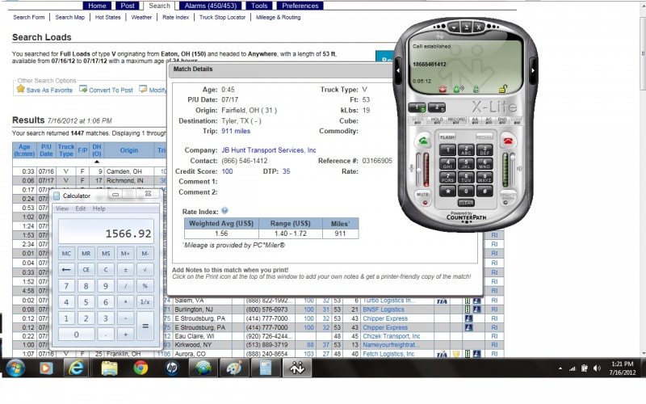This screenshot has width=646, height=404.
Task: Adjust the X-Lite microphone volume slider
Action: tap(418, 170)
